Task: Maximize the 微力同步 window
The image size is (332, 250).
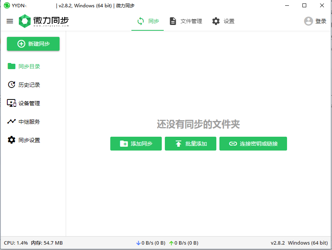Action: (x=304, y=5)
